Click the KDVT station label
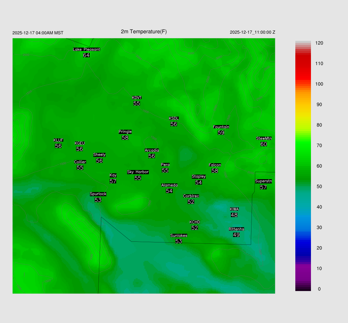The height and width of the screenshot is (323, 348). click(x=137, y=98)
